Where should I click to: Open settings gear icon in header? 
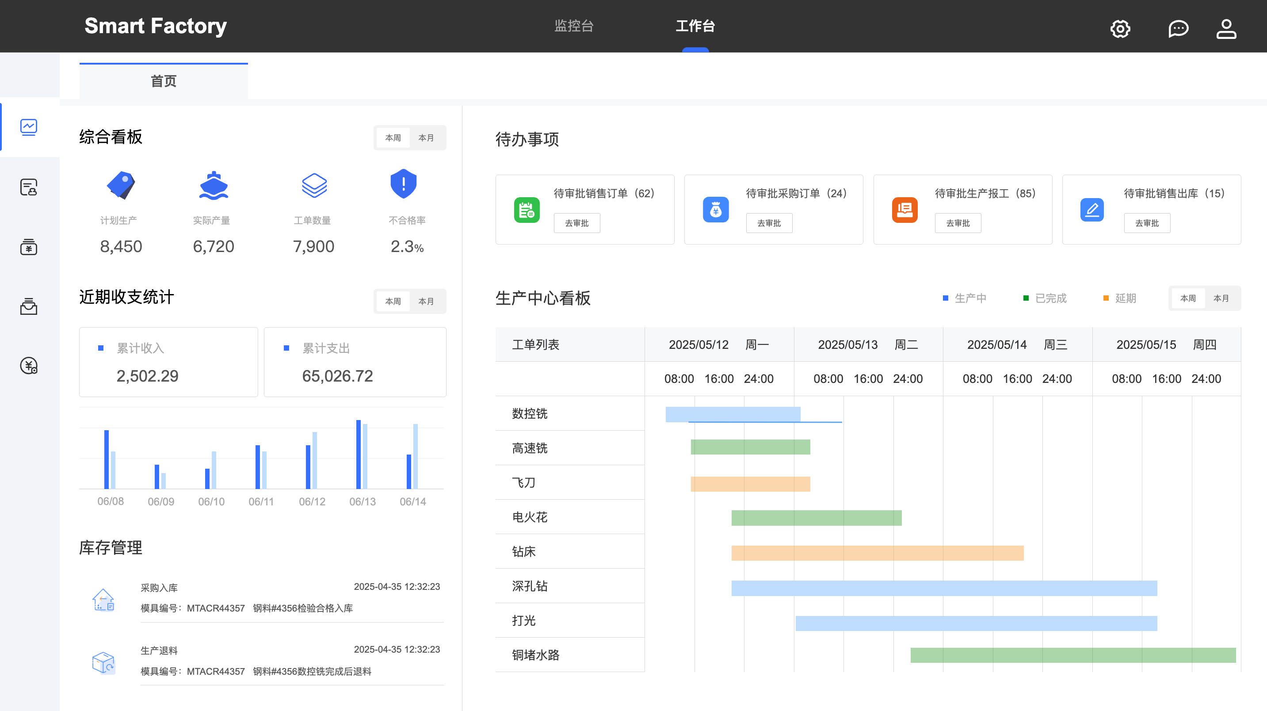point(1120,29)
